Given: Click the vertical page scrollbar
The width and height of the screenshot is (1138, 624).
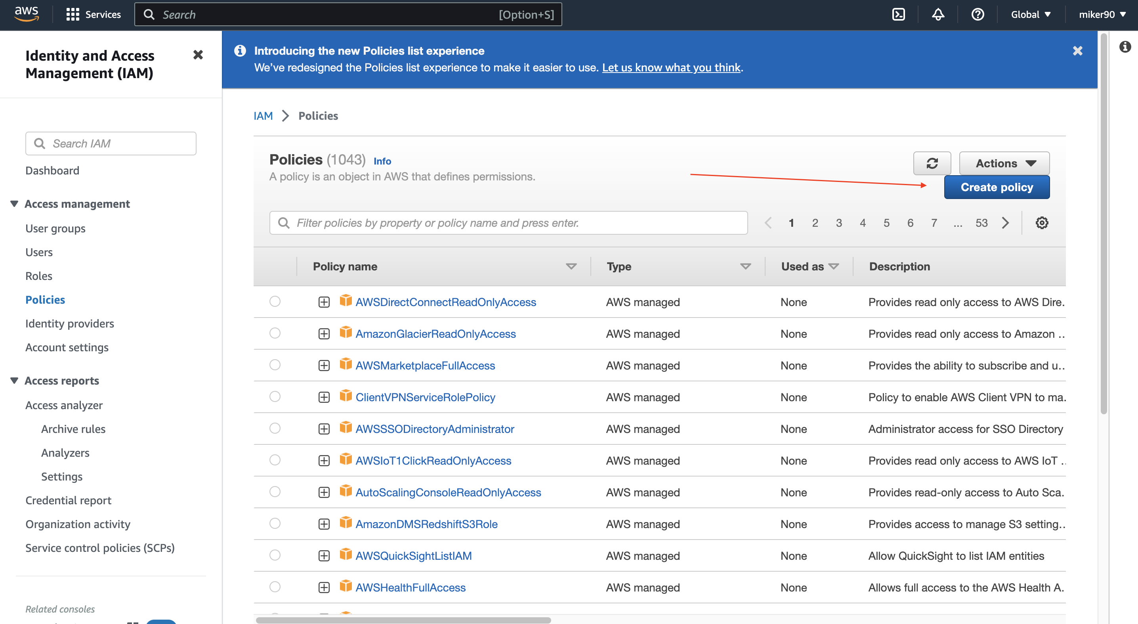Looking at the screenshot, I should point(1104,224).
